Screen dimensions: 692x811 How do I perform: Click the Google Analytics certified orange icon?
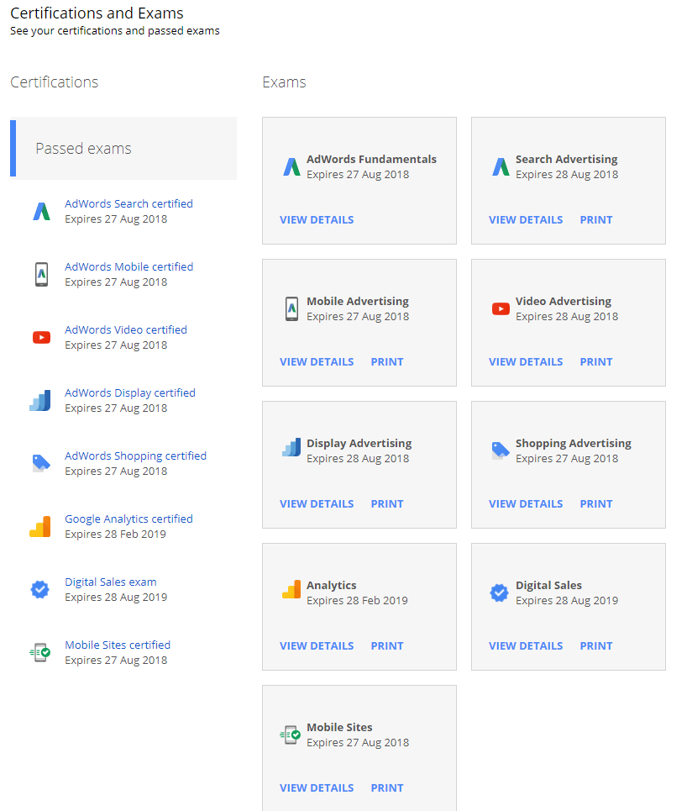[40, 527]
